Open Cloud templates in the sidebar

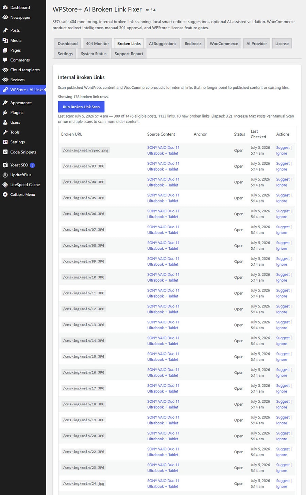[25, 70]
